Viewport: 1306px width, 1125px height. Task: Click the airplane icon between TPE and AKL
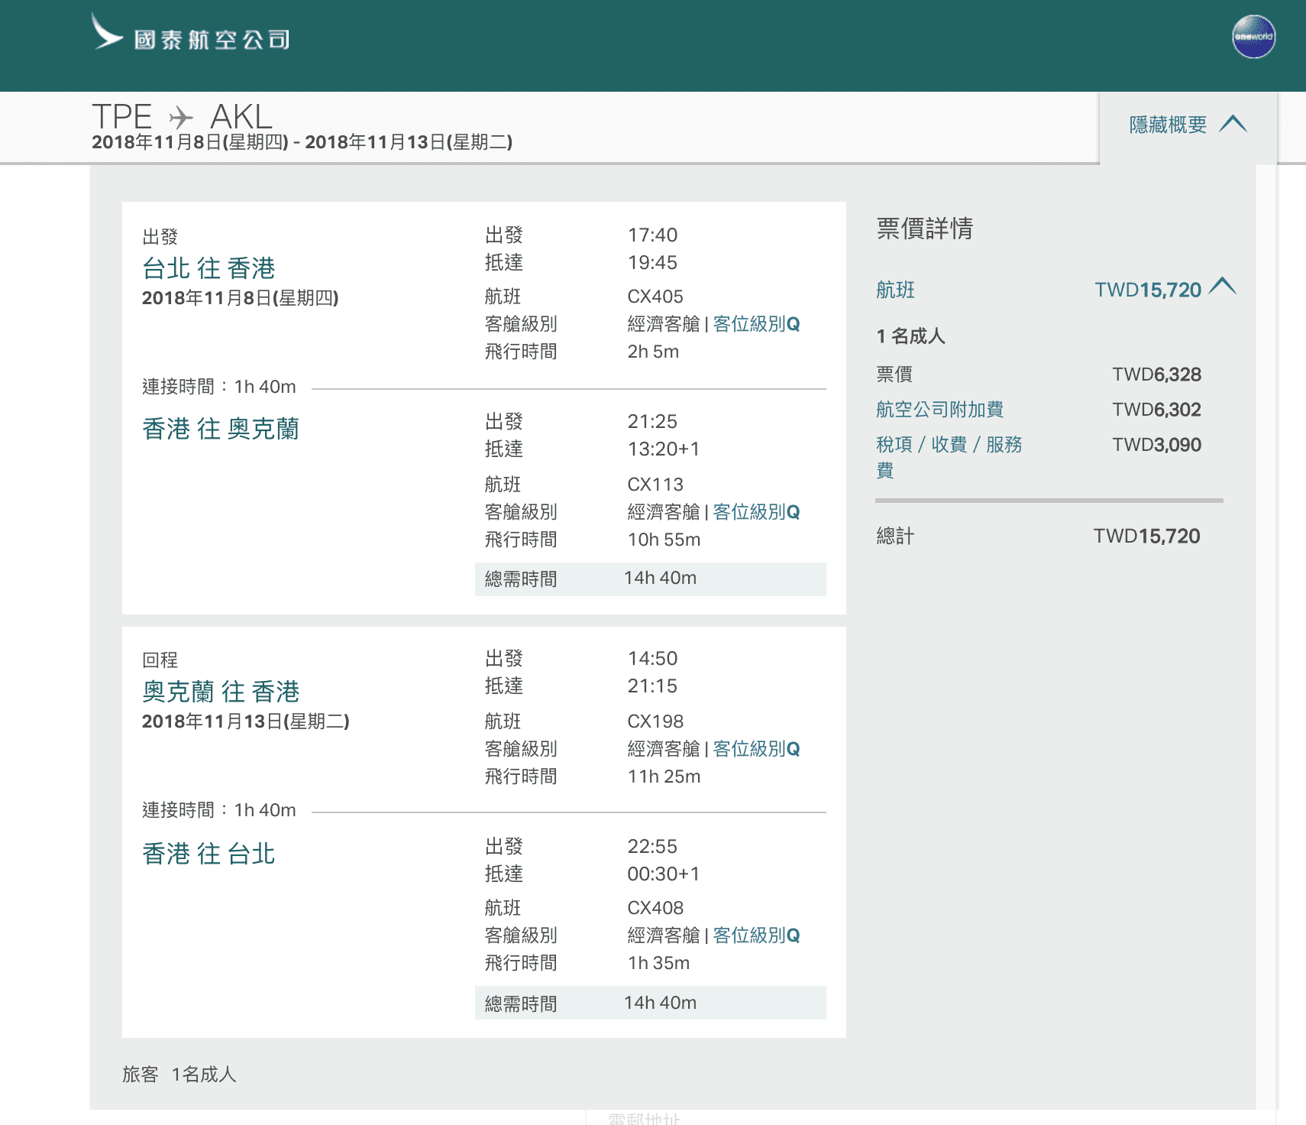click(x=181, y=117)
